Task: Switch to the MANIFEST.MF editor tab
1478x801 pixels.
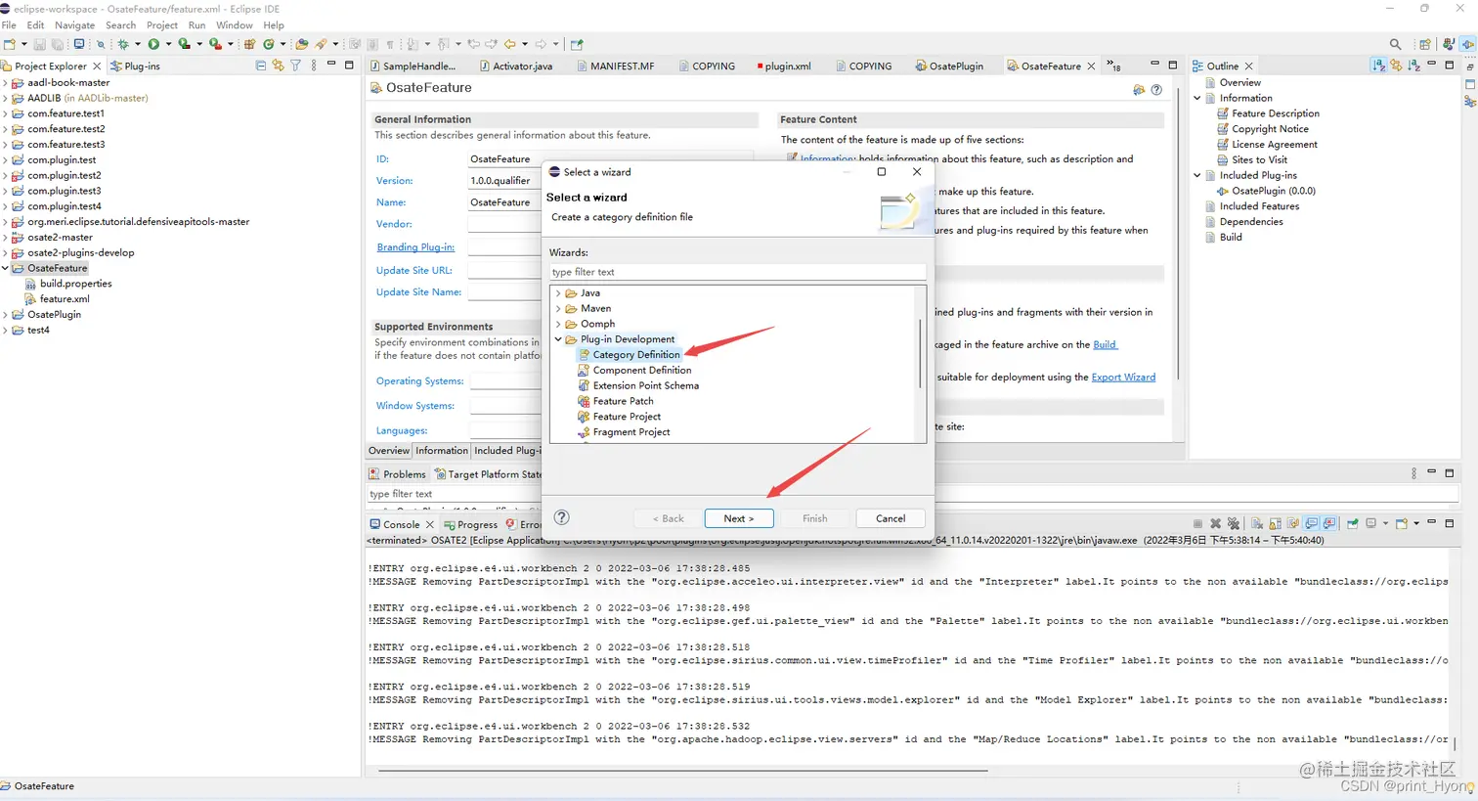Action: coord(616,67)
